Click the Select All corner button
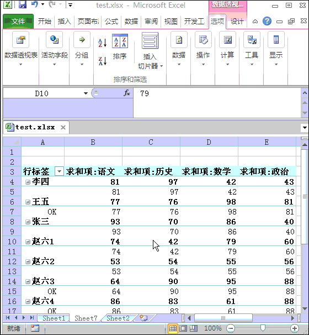The width and height of the screenshot is (309, 335). [x=12, y=142]
